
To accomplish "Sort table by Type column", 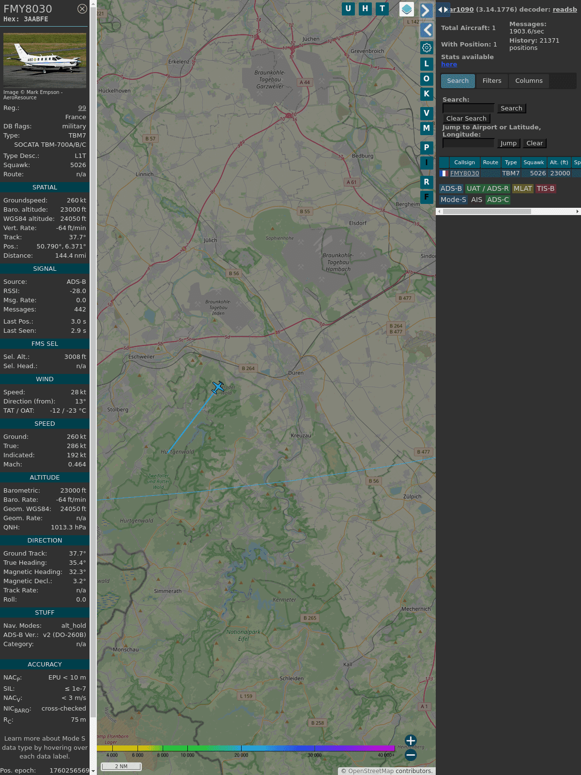I will point(511,163).
